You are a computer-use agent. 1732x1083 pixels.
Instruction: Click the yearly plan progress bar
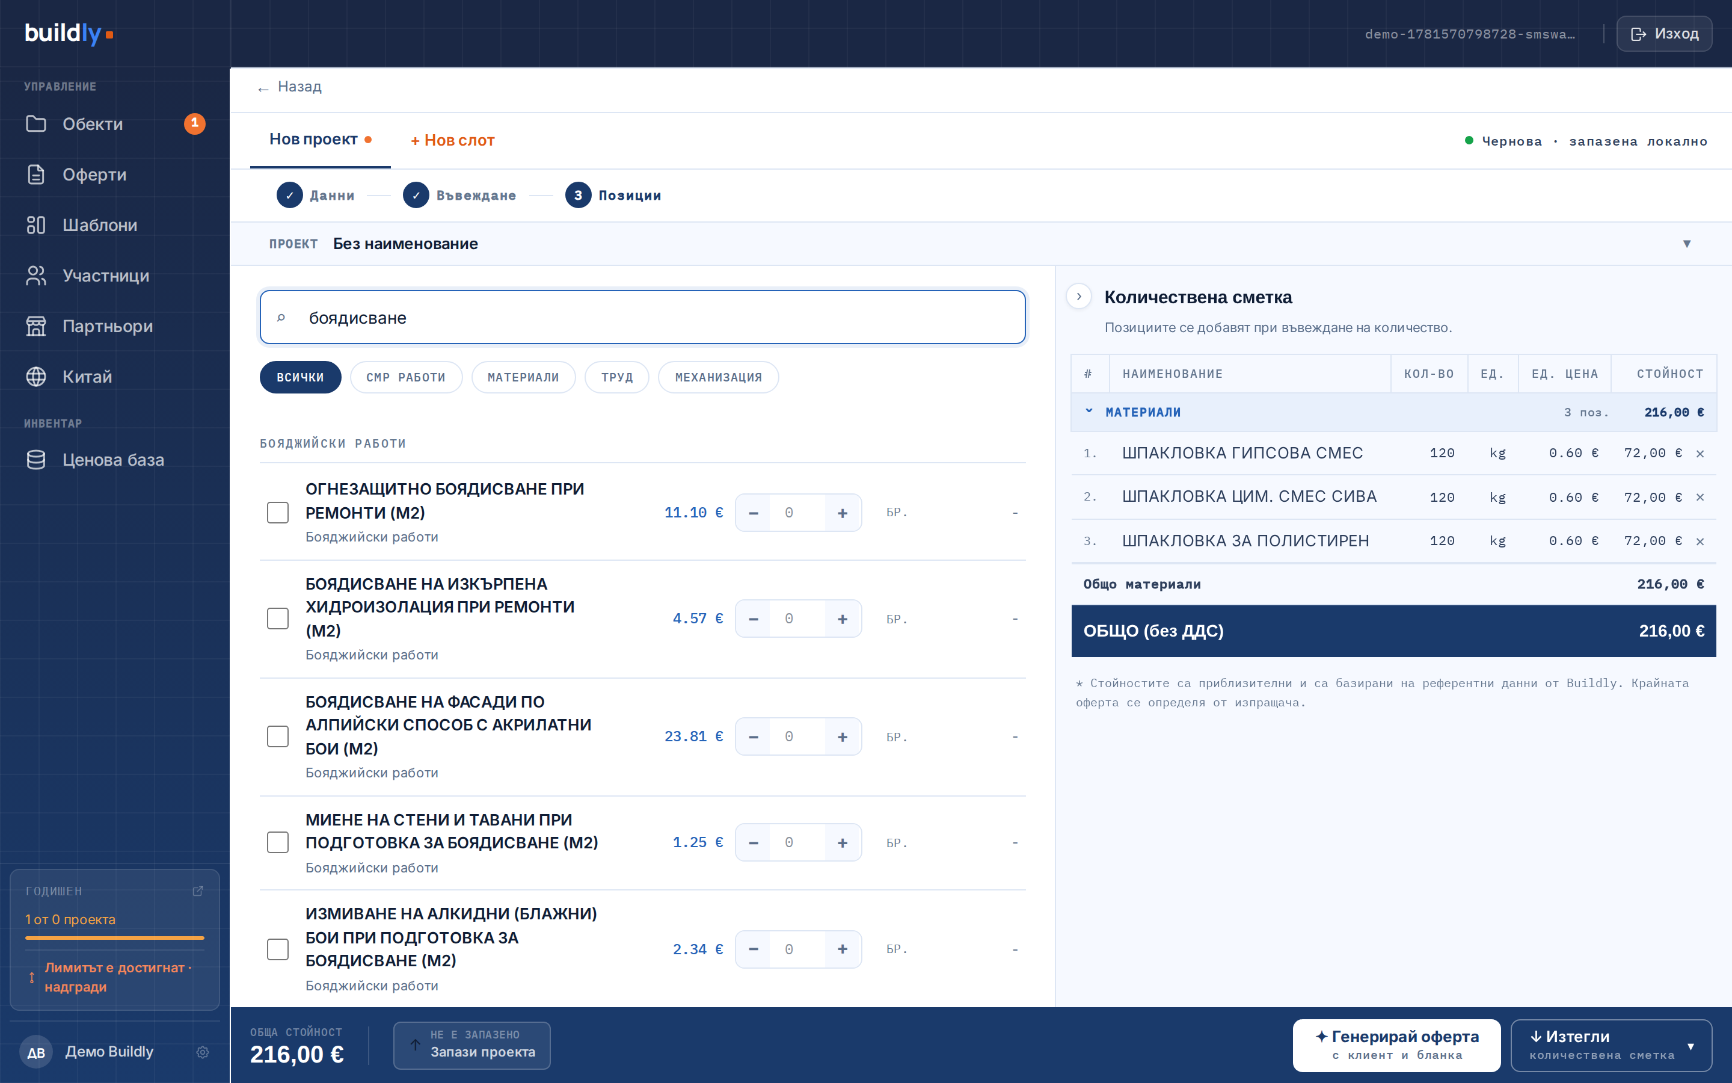114,937
